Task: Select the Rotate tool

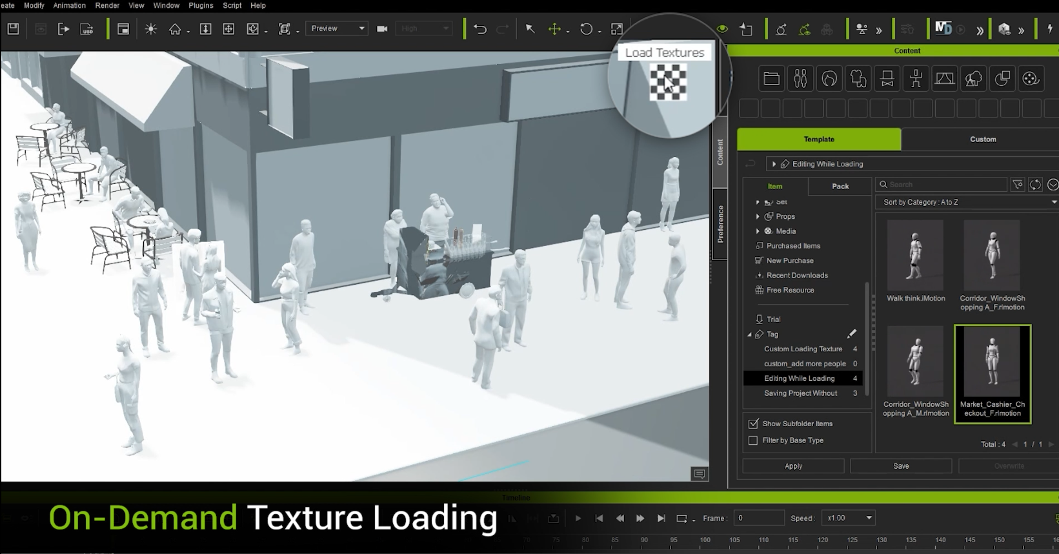Action: pos(586,28)
